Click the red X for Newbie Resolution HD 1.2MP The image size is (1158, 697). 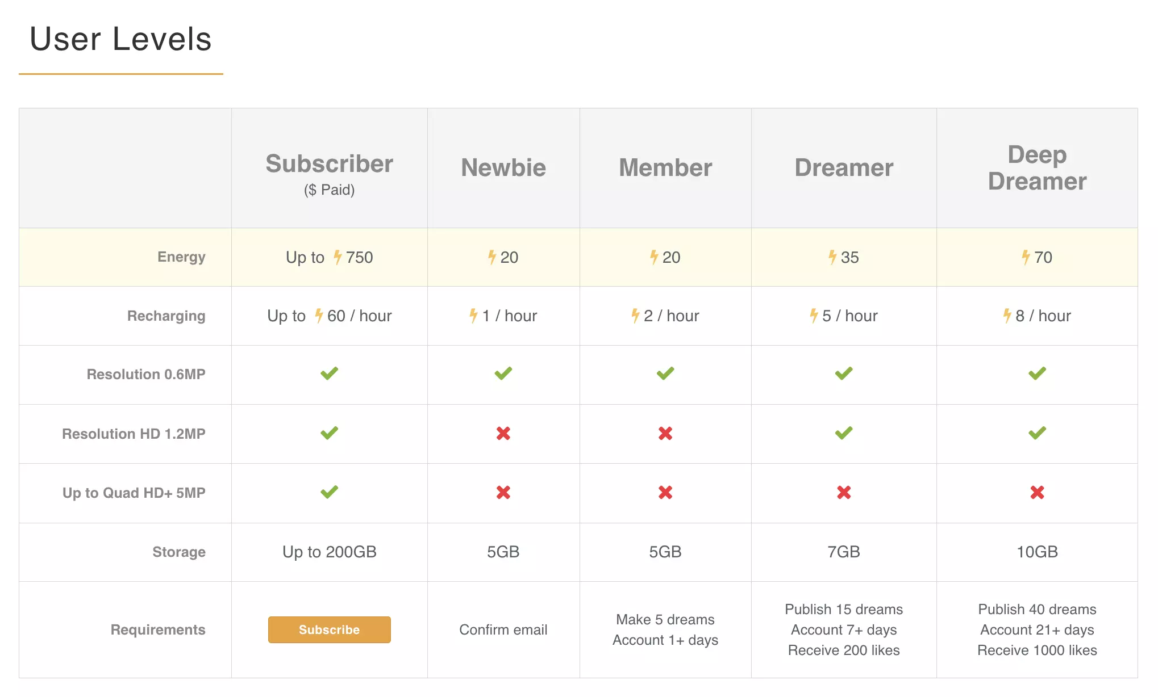click(503, 434)
